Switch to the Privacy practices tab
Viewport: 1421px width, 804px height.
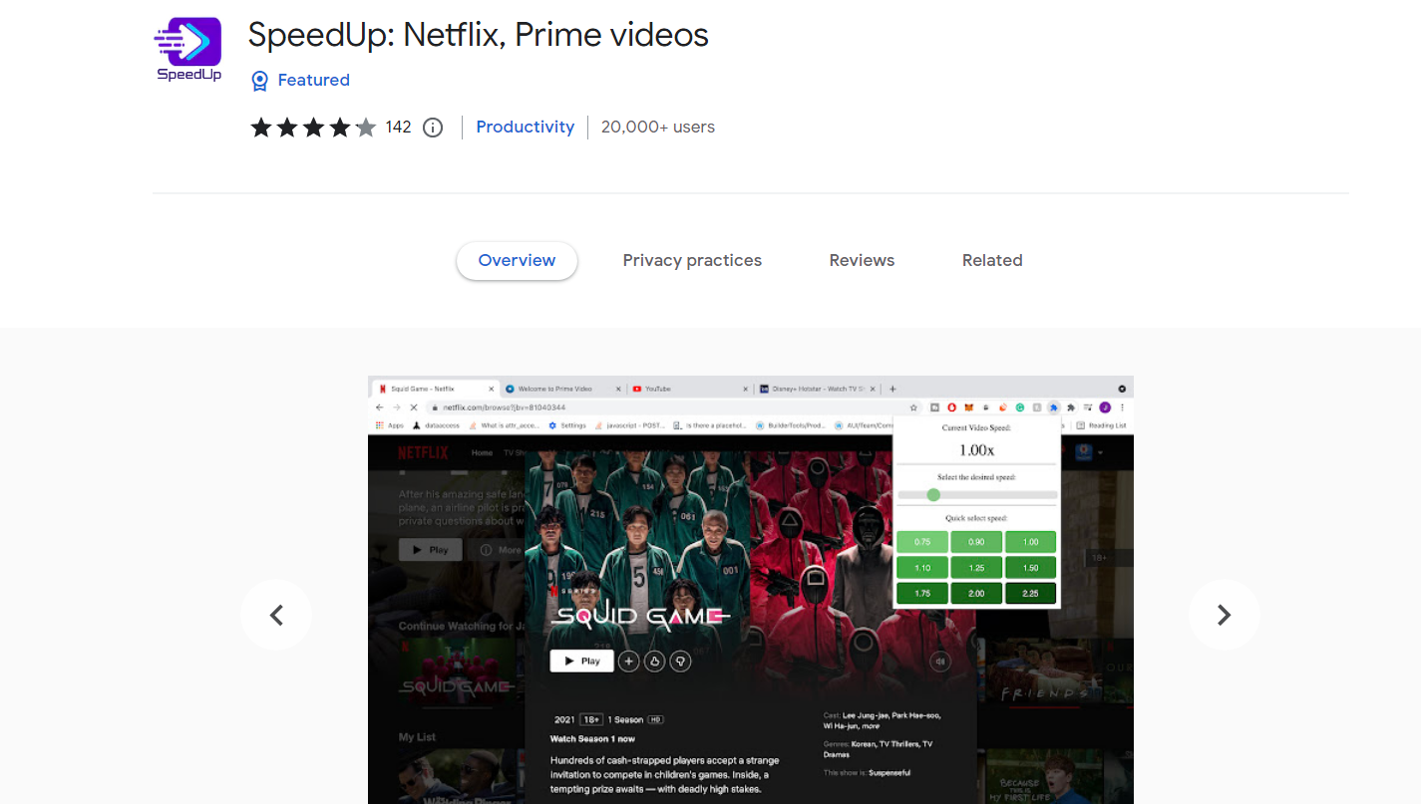pos(692,261)
